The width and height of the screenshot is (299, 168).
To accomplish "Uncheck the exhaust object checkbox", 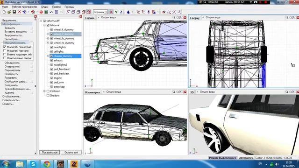I will [51, 60].
